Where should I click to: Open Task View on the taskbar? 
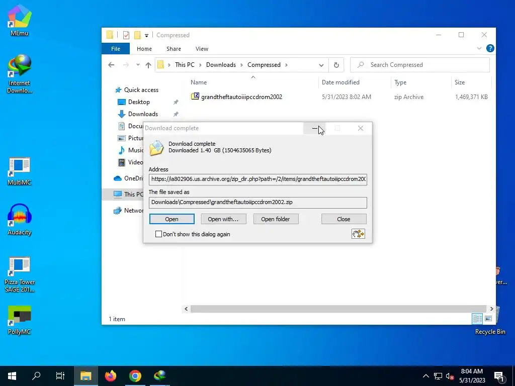pyautogui.click(x=60, y=376)
